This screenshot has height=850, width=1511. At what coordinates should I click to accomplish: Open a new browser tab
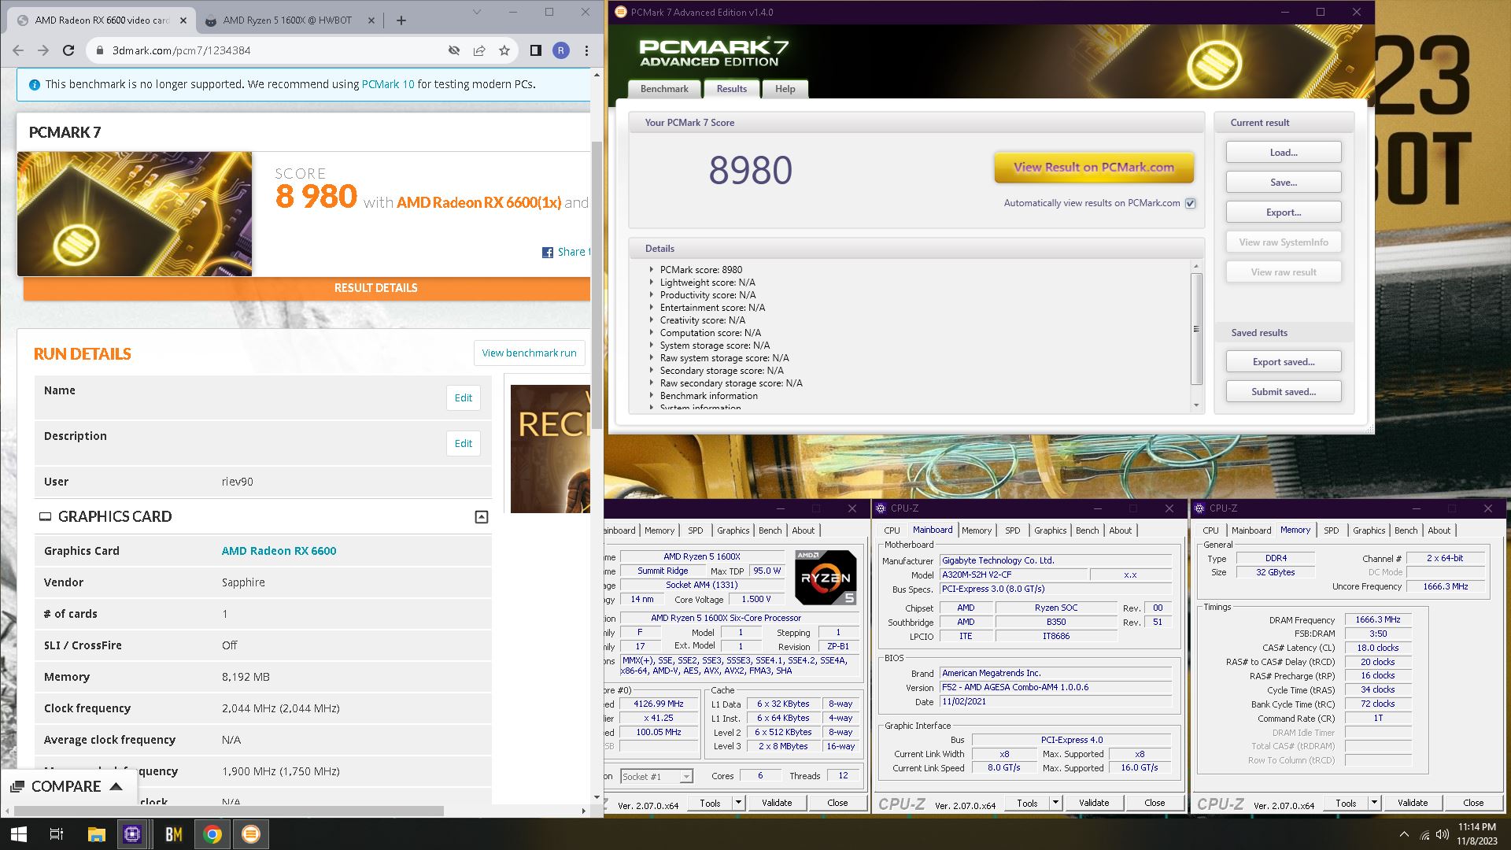coord(401,20)
